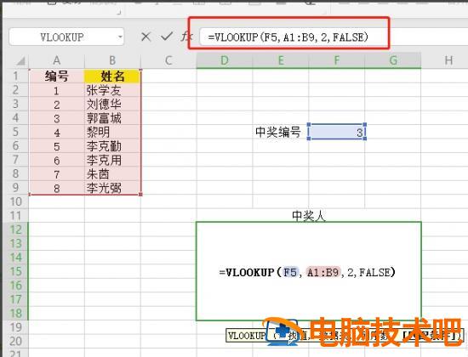Select column D header
Screen dimensions: 468x357
click(225, 60)
